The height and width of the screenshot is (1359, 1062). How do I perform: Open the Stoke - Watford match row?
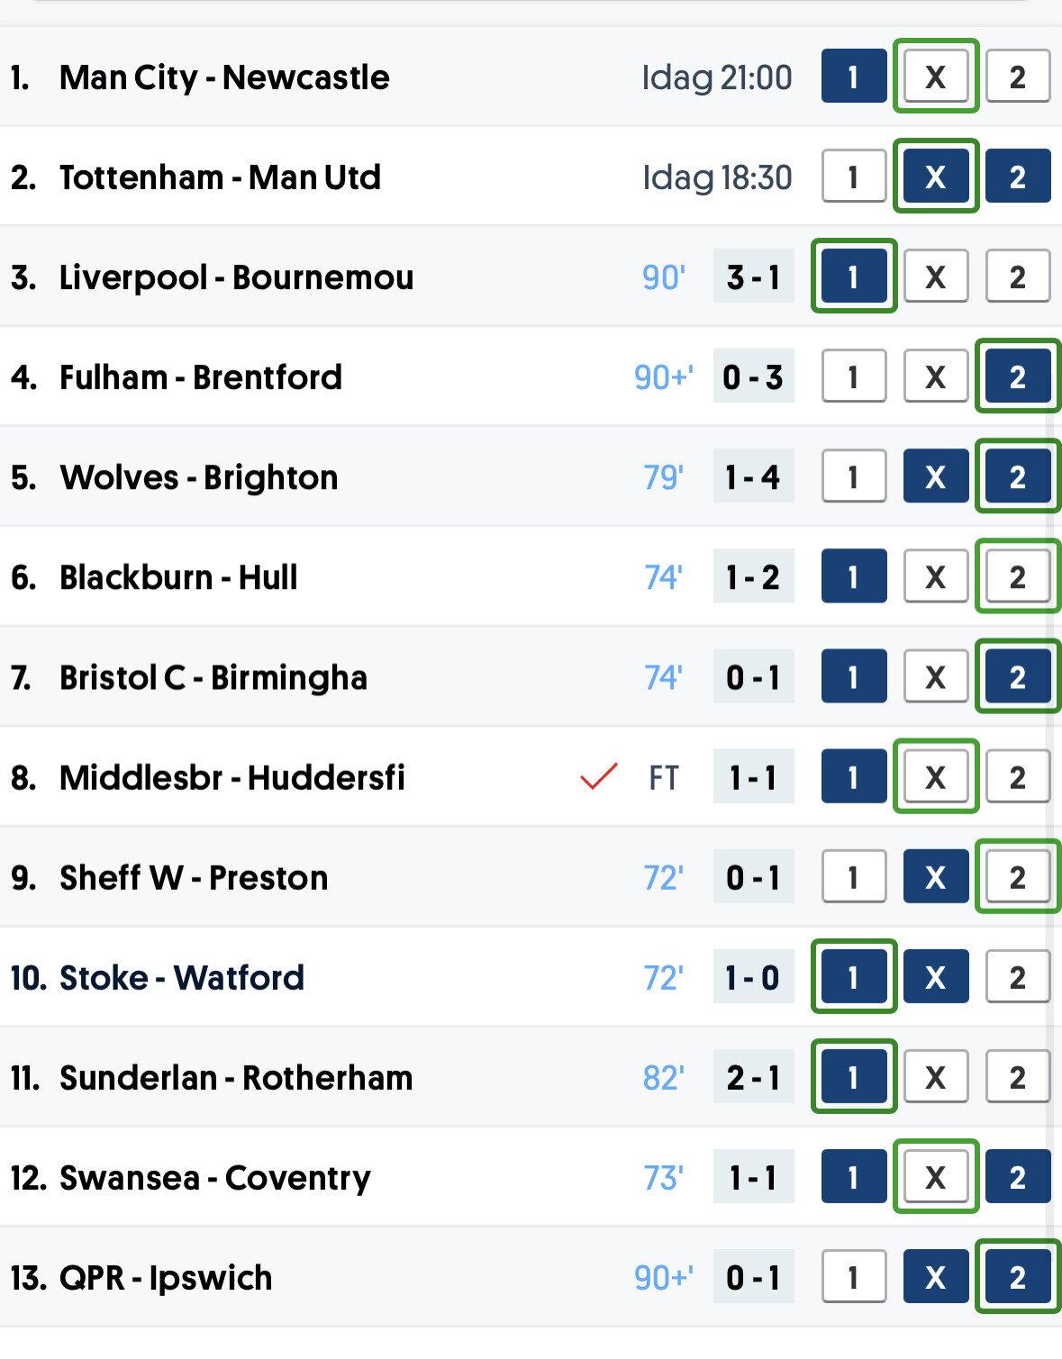[531, 977]
